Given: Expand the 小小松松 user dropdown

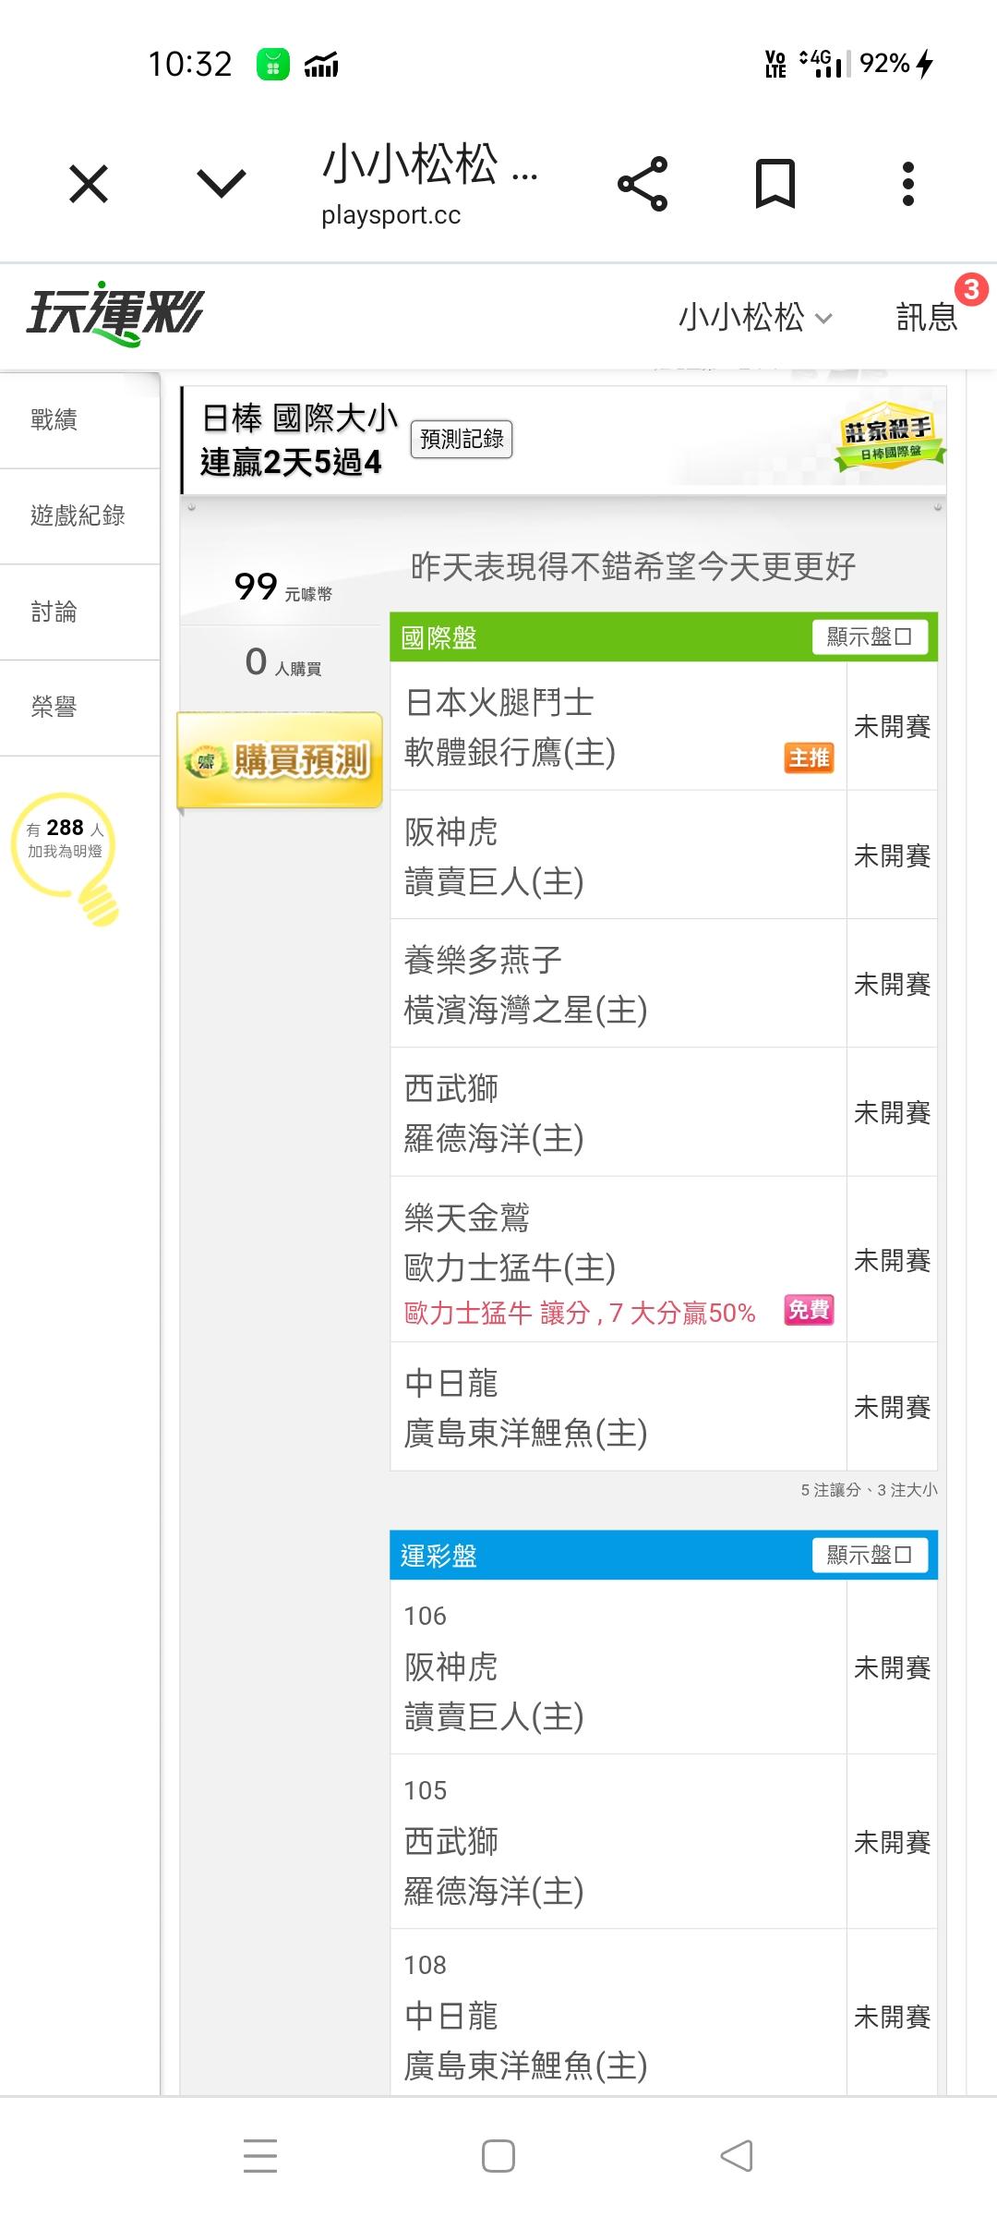Looking at the screenshot, I should click(755, 318).
